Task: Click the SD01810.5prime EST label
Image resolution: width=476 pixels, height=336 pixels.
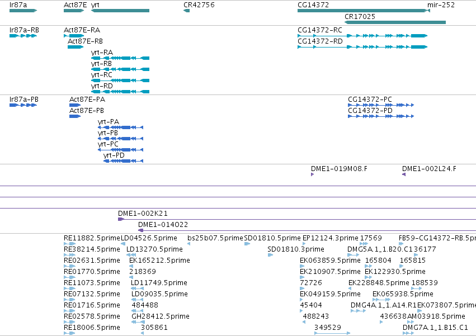Action: coord(272,238)
